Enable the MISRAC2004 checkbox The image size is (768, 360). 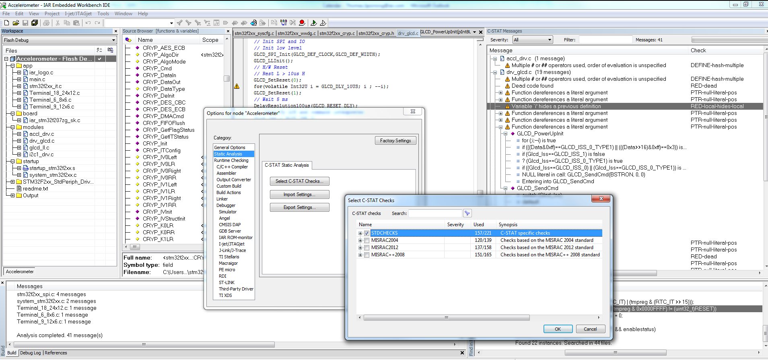click(366, 240)
